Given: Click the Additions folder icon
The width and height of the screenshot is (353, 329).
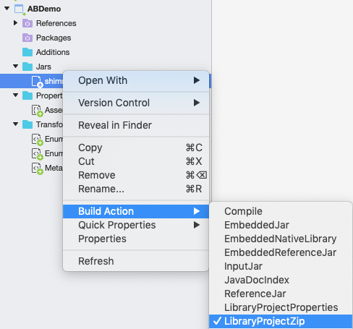Looking at the screenshot, I should [x=27, y=52].
